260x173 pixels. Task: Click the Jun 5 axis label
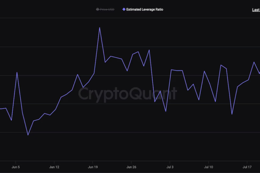[x=16, y=167]
